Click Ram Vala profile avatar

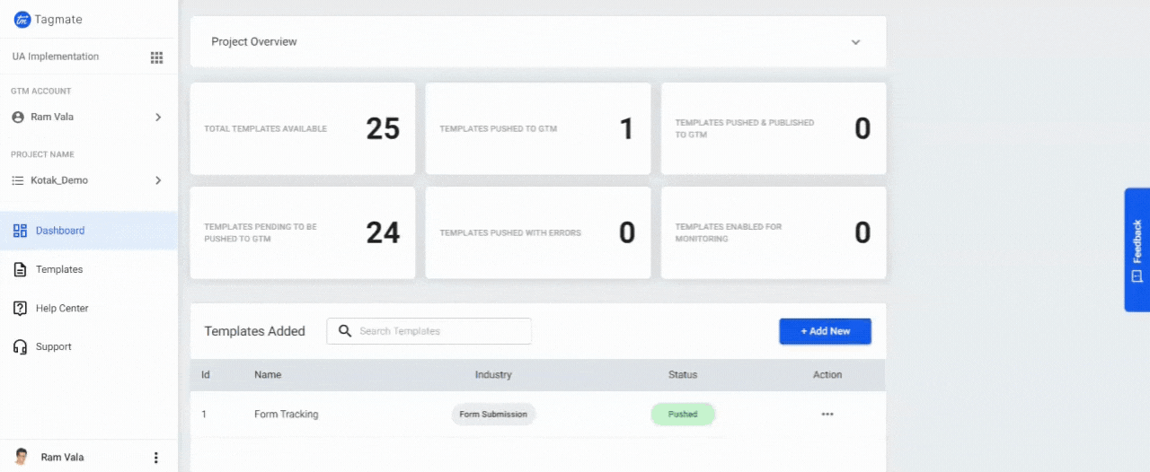tap(22, 457)
